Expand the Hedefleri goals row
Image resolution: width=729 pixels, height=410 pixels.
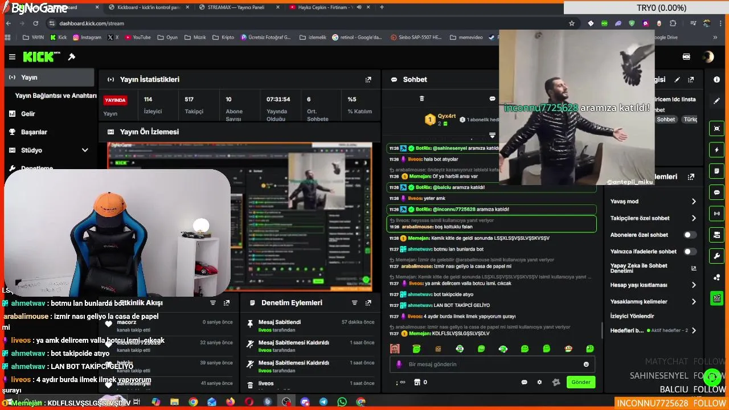pos(694,330)
